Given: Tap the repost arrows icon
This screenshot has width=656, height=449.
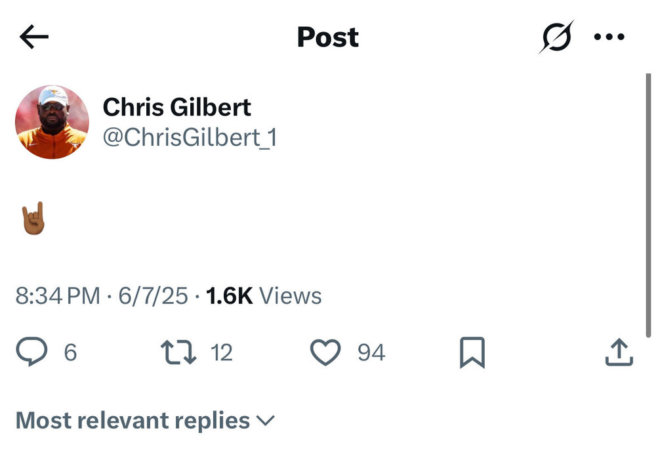Looking at the screenshot, I should (178, 353).
